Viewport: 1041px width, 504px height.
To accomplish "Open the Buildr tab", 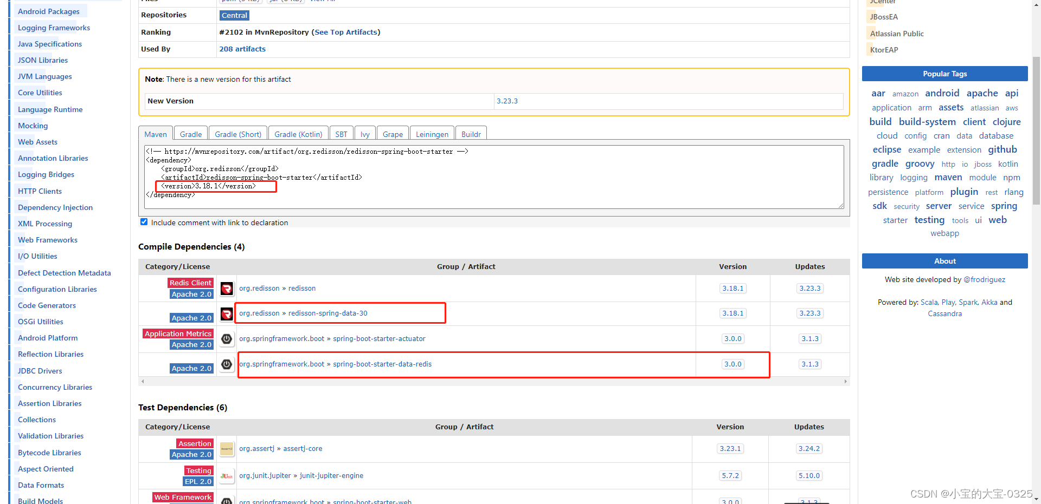I will pos(471,134).
